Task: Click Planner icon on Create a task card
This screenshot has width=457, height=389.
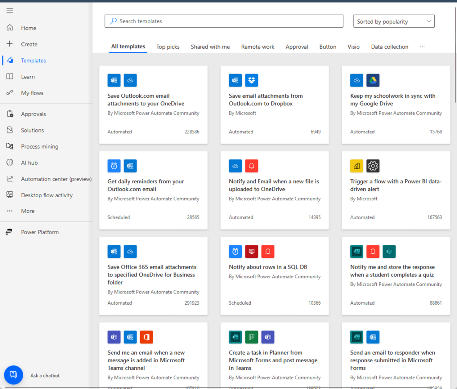Action: click(252, 337)
